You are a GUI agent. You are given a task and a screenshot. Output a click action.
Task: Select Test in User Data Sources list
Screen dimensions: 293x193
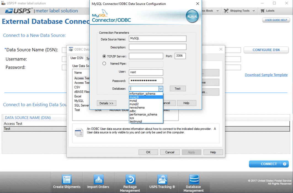[x=77, y=110]
